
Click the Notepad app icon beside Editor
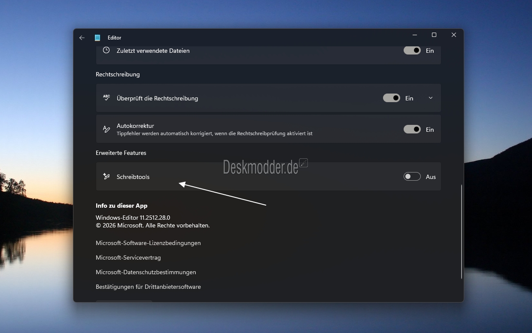click(x=97, y=38)
